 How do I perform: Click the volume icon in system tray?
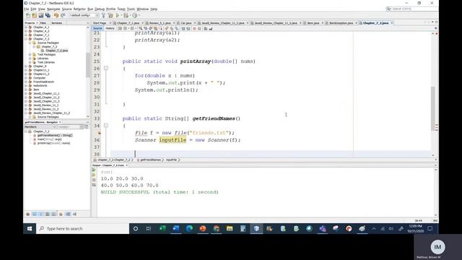click(x=391, y=228)
